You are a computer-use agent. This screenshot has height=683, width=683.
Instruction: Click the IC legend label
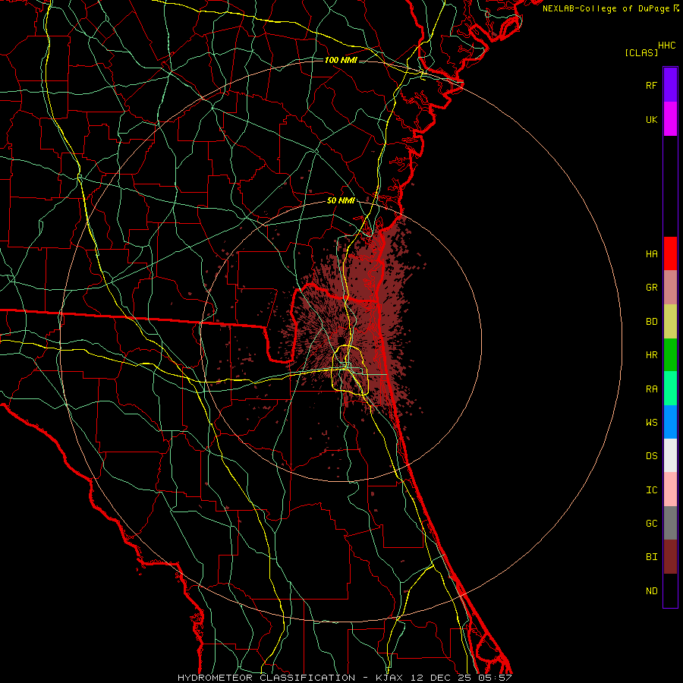click(x=652, y=490)
